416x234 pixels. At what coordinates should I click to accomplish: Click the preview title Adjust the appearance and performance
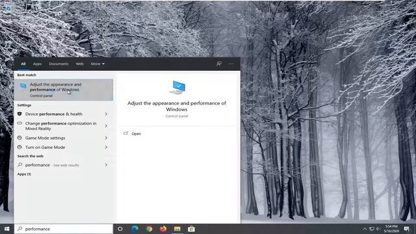coord(177,106)
